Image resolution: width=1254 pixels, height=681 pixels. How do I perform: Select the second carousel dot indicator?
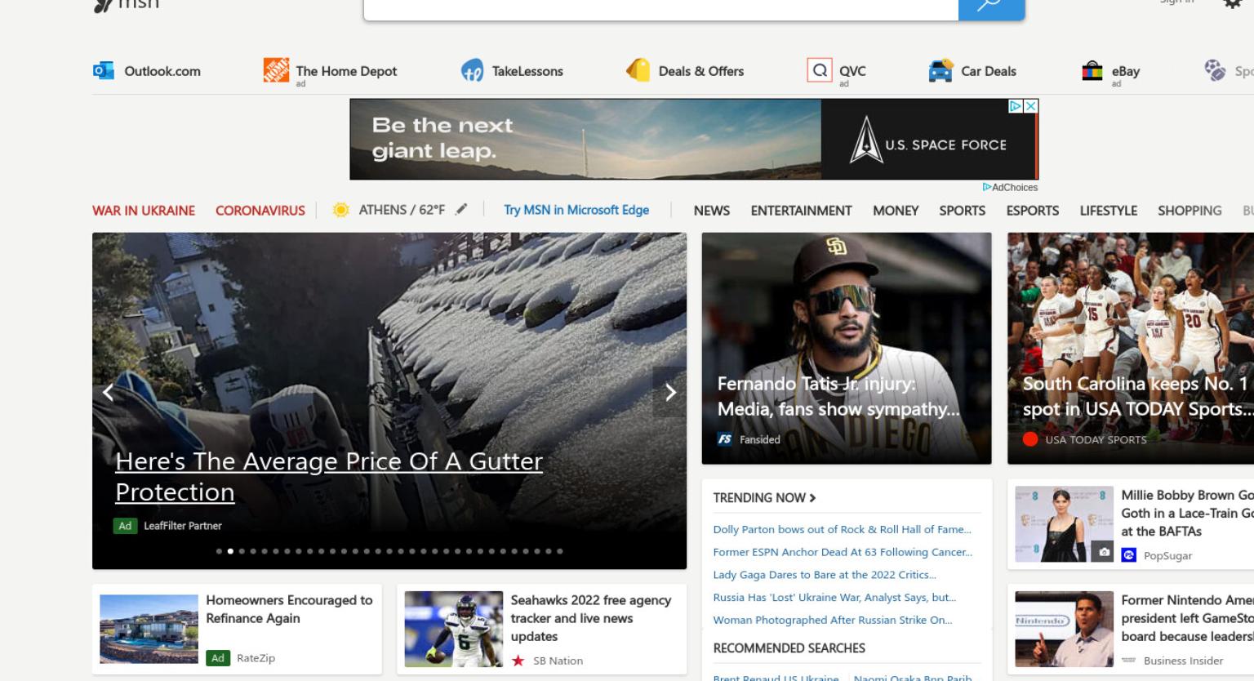point(230,551)
